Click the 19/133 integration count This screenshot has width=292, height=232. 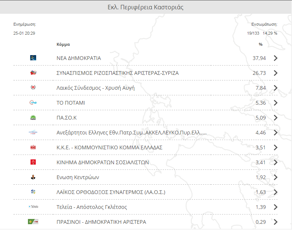pos(253,33)
